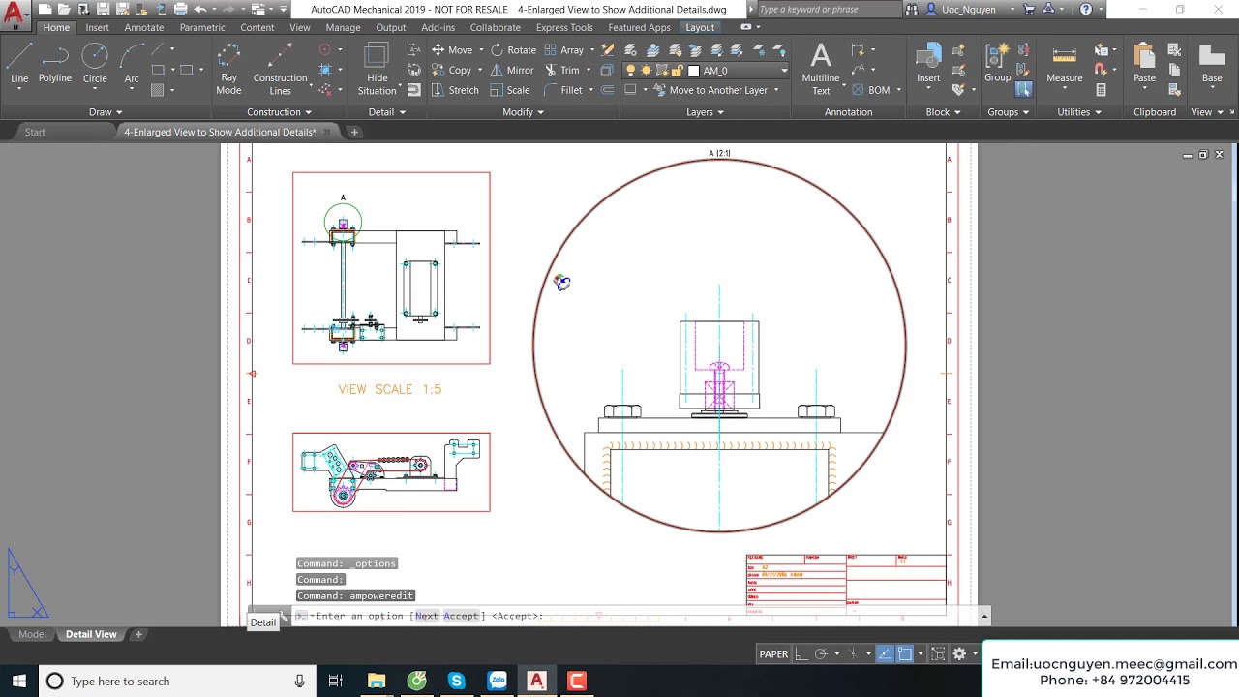The image size is (1239, 697).
Task: Toggle layer freeze sun icon
Action: 647,71
